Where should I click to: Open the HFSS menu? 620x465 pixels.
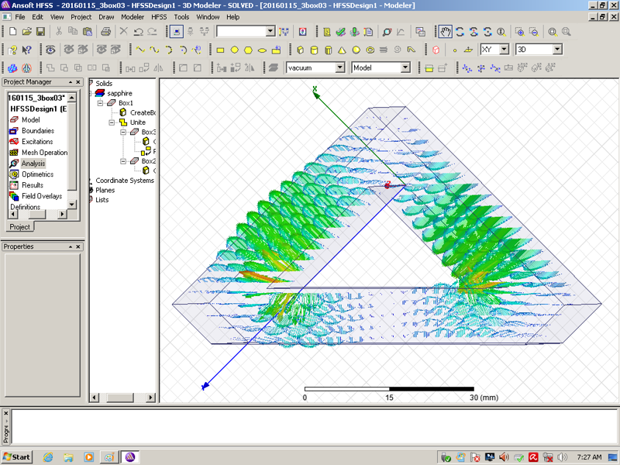tap(158, 16)
